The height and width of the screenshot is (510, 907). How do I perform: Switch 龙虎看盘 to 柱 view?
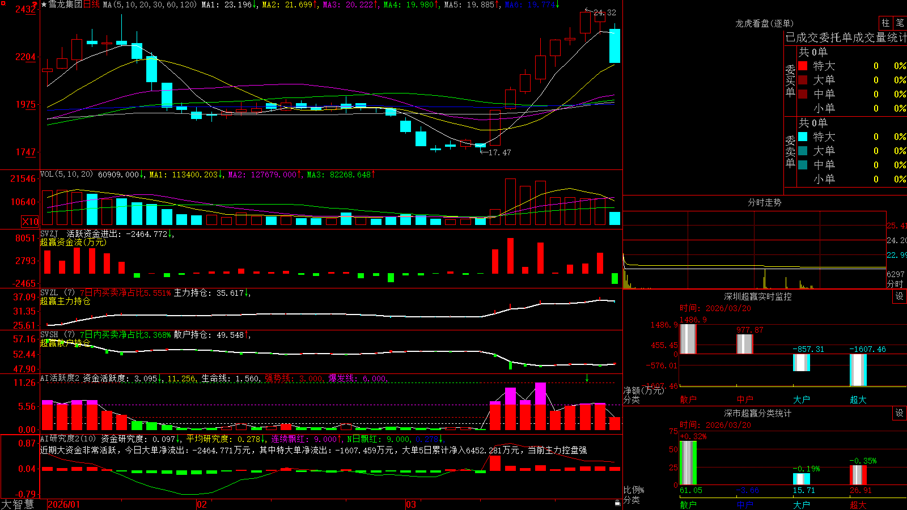click(885, 23)
